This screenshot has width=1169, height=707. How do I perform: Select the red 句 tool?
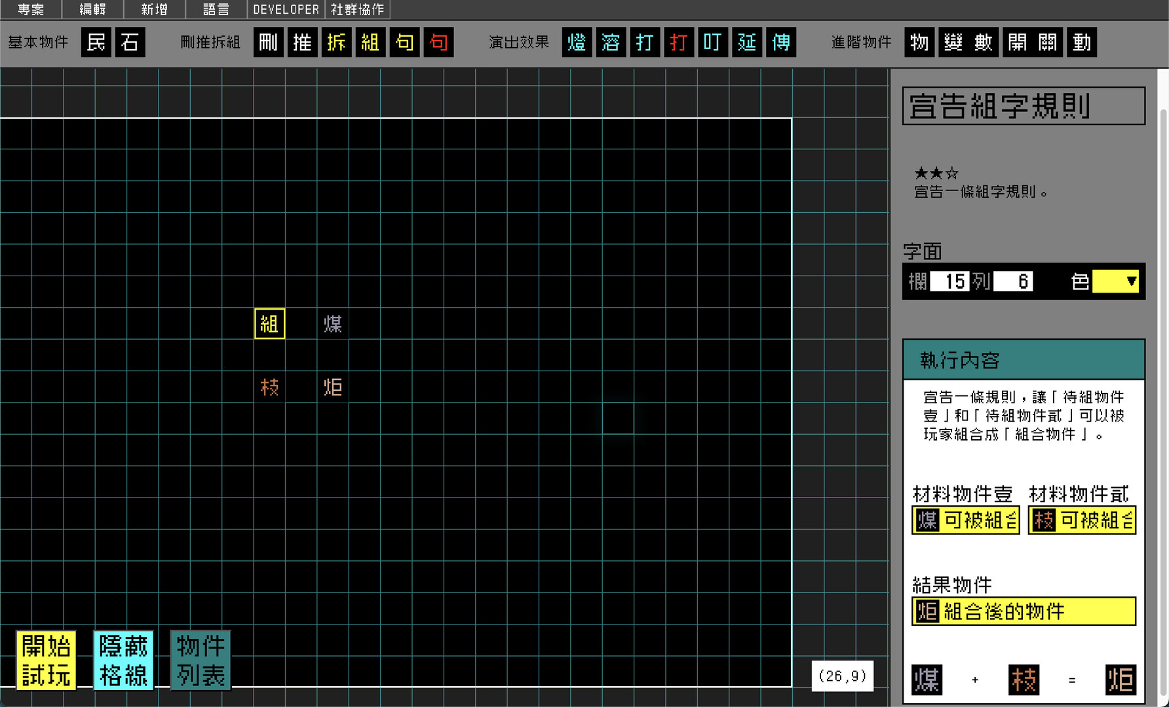point(439,42)
